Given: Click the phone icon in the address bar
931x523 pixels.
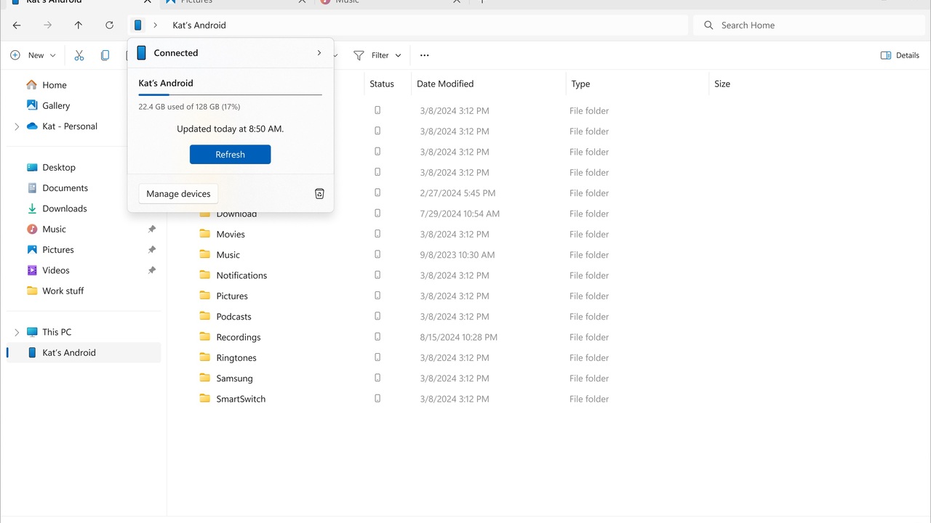Looking at the screenshot, I should click(137, 25).
